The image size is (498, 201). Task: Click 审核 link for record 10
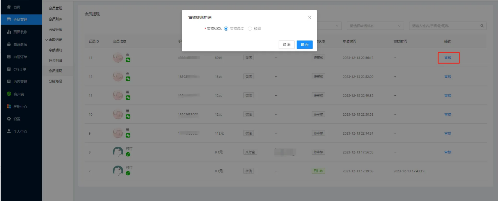(x=448, y=115)
